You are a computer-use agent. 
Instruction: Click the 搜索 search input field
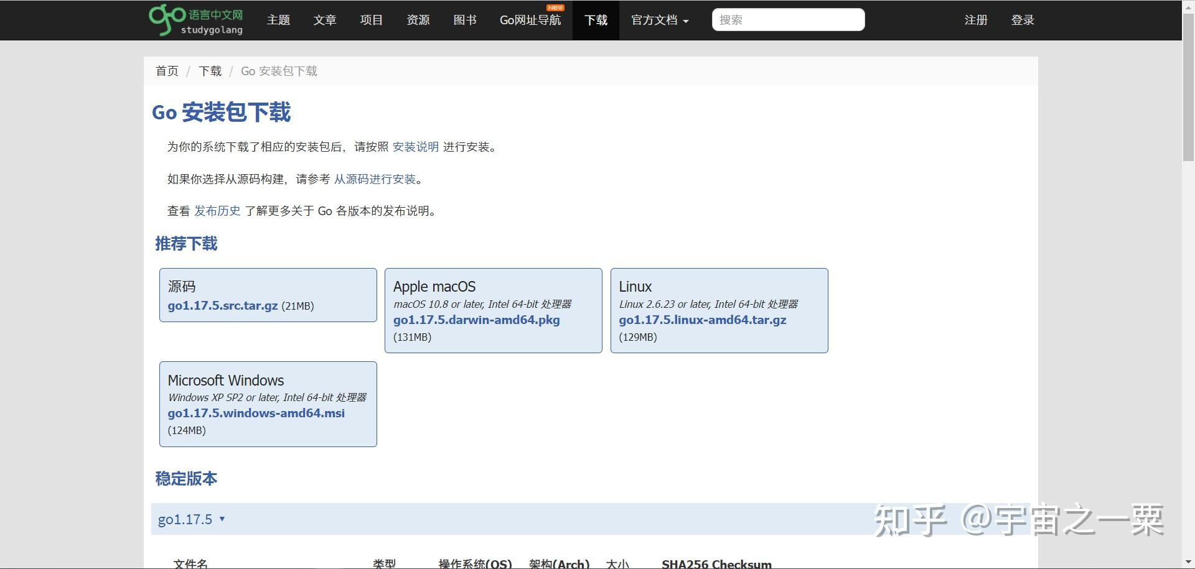coord(788,19)
